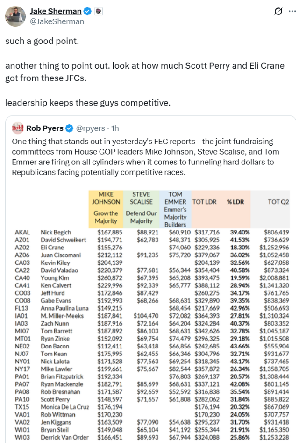This screenshot has width=306, height=447.
Task: Click the Scott Perry row in table
Action: tap(152, 399)
